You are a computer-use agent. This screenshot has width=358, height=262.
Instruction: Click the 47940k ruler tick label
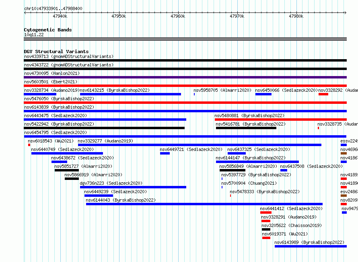60,16
